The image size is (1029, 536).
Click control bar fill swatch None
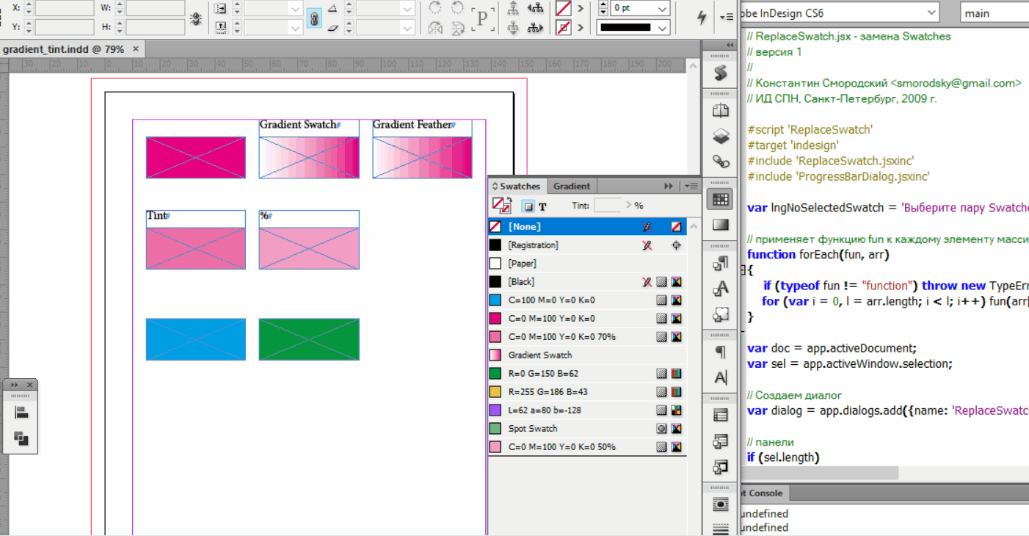(563, 8)
